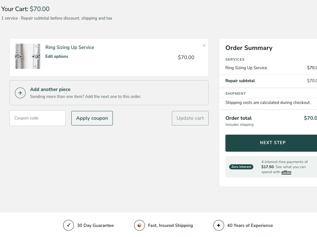Click the Order Summary heading
Image resolution: width=317 pixels, height=237 pixels.
click(249, 48)
